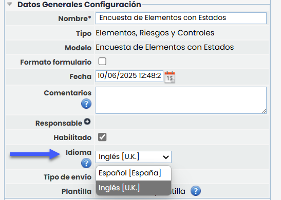281x200 pixels.
Task: Add a Responsable with plus icon
Action: 87,122
